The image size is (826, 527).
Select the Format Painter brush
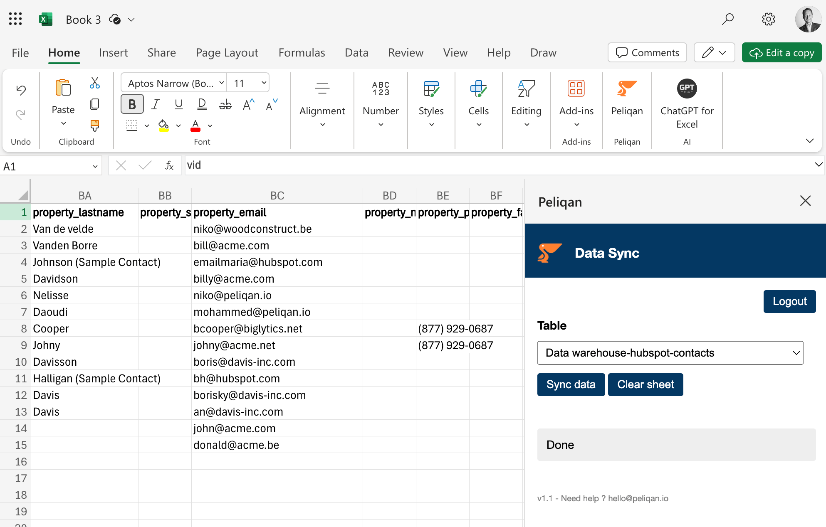(x=95, y=126)
